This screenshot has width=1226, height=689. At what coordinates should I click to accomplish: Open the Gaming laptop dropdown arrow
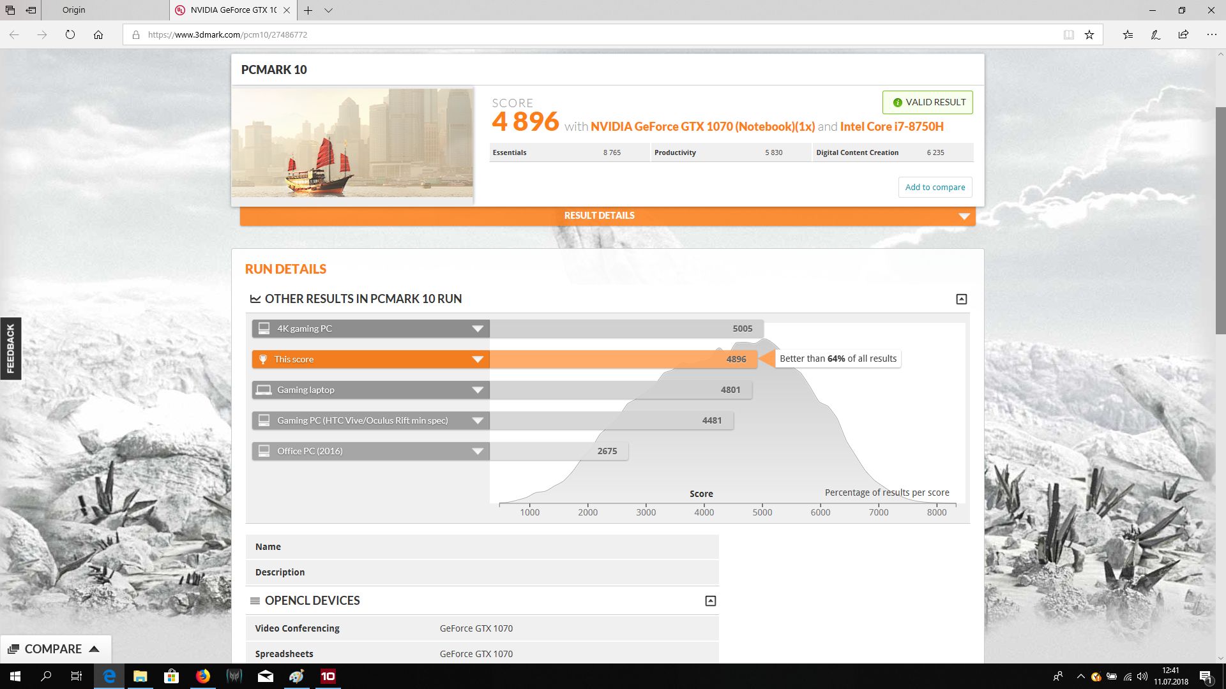[x=478, y=390]
